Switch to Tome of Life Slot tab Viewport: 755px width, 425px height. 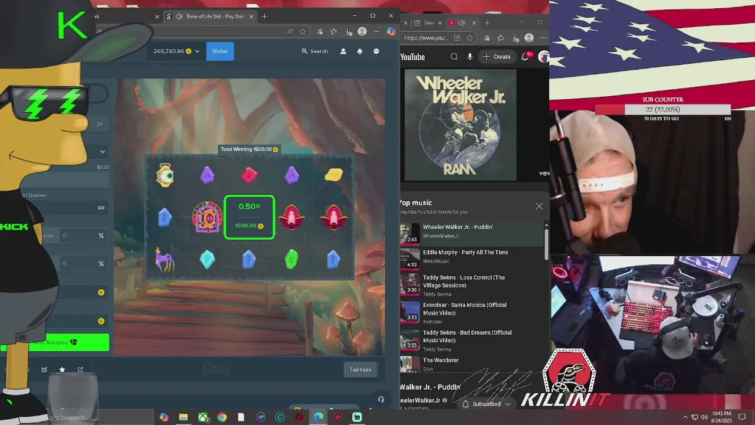[x=209, y=17]
